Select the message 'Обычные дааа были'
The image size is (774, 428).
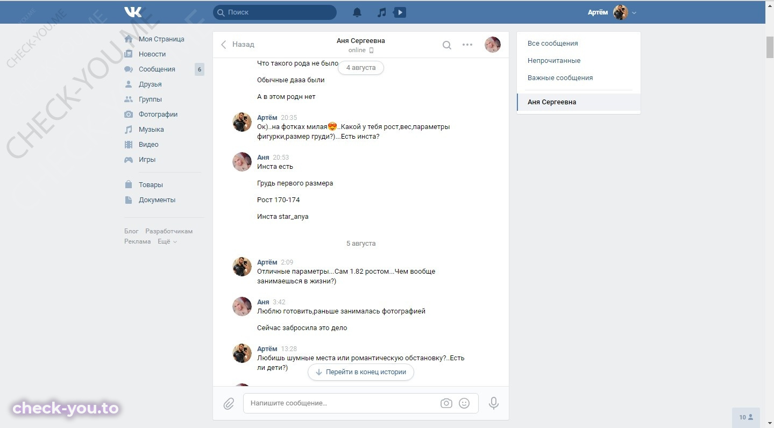291,80
